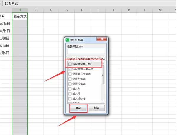This screenshot has height=135, width=177.
Task: Close the 保护工作表 dialog
Action: pyautogui.click(x=102, y=39)
